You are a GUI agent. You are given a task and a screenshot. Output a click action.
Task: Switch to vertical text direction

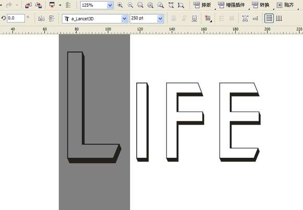click(x=279, y=18)
